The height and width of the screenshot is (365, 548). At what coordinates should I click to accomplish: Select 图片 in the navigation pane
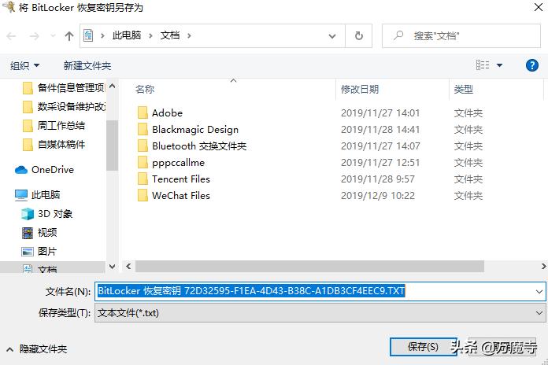pyautogui.click(x=39, y=252)
